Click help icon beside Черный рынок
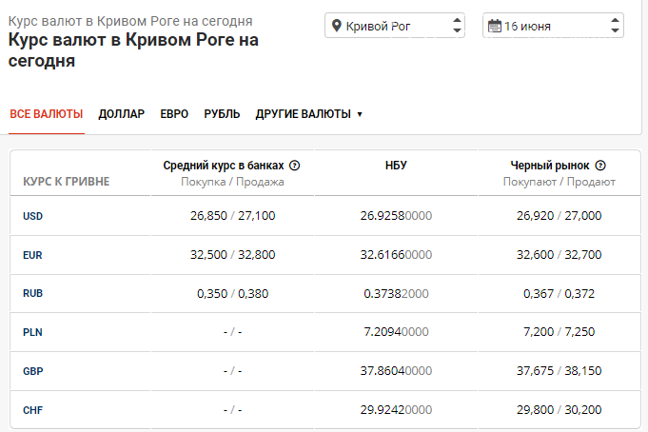The image size is (648, 432). click(600, 166)
